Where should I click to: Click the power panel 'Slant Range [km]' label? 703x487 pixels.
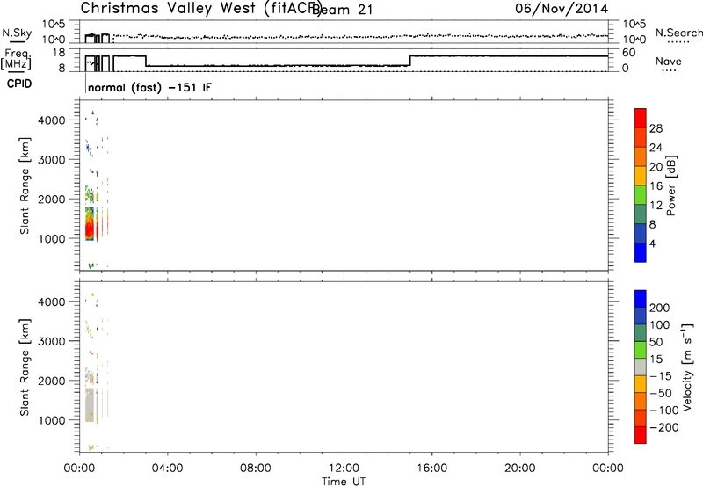click(x=25, y=185)
